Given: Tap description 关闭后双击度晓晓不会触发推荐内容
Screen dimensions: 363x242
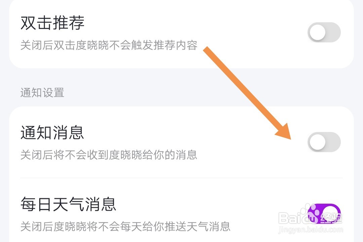Looking at the screenshot, I should pyautogui.click(x=109, y=45).
